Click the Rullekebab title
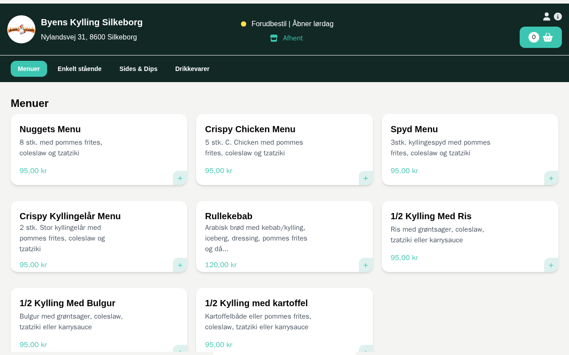Viewport: 569px width, 355px height. 228,216
